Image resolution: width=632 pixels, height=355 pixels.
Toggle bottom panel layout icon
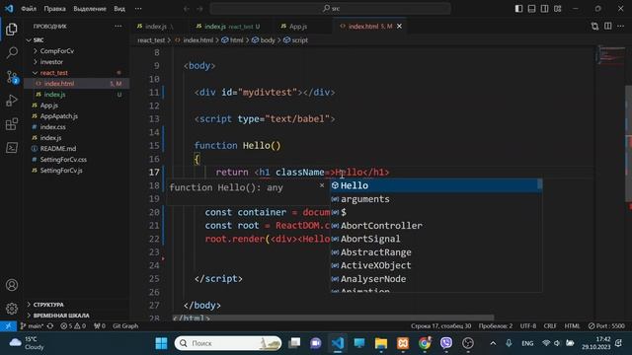point(531,9)
